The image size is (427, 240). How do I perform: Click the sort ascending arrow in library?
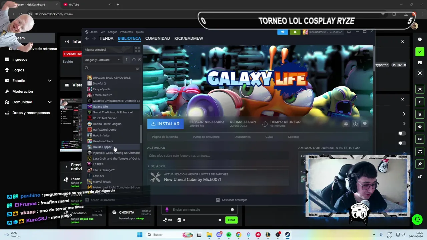126,60
